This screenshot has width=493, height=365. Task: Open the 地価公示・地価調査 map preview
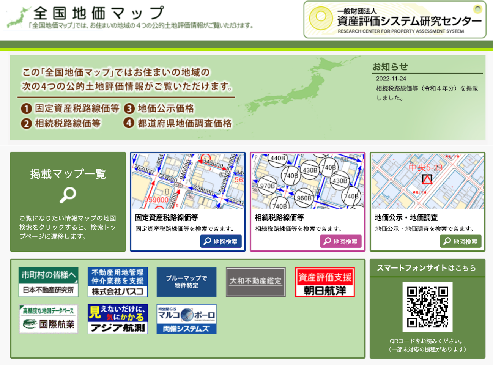click(x=427, y=181)
